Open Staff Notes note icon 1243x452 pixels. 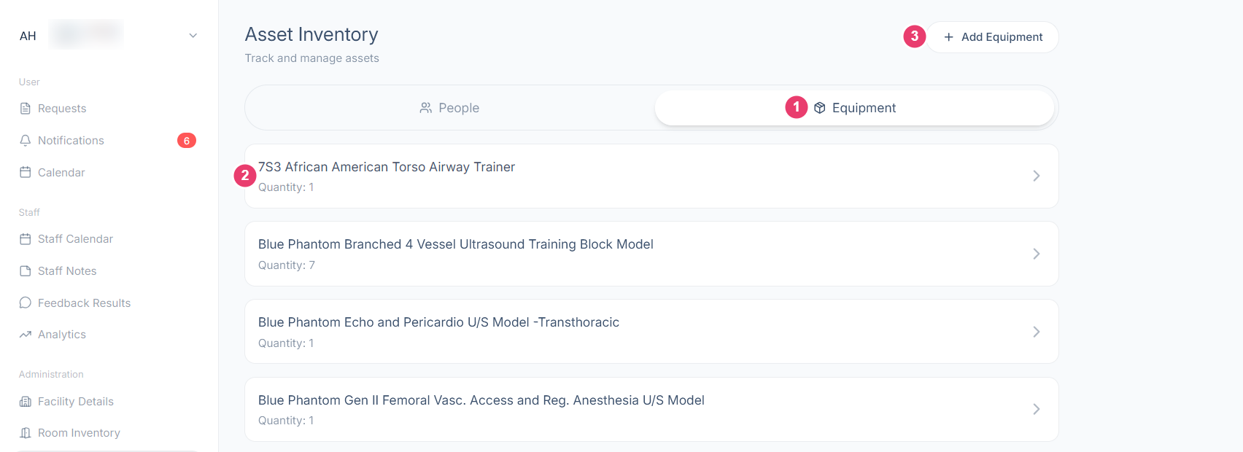point(26,271)
